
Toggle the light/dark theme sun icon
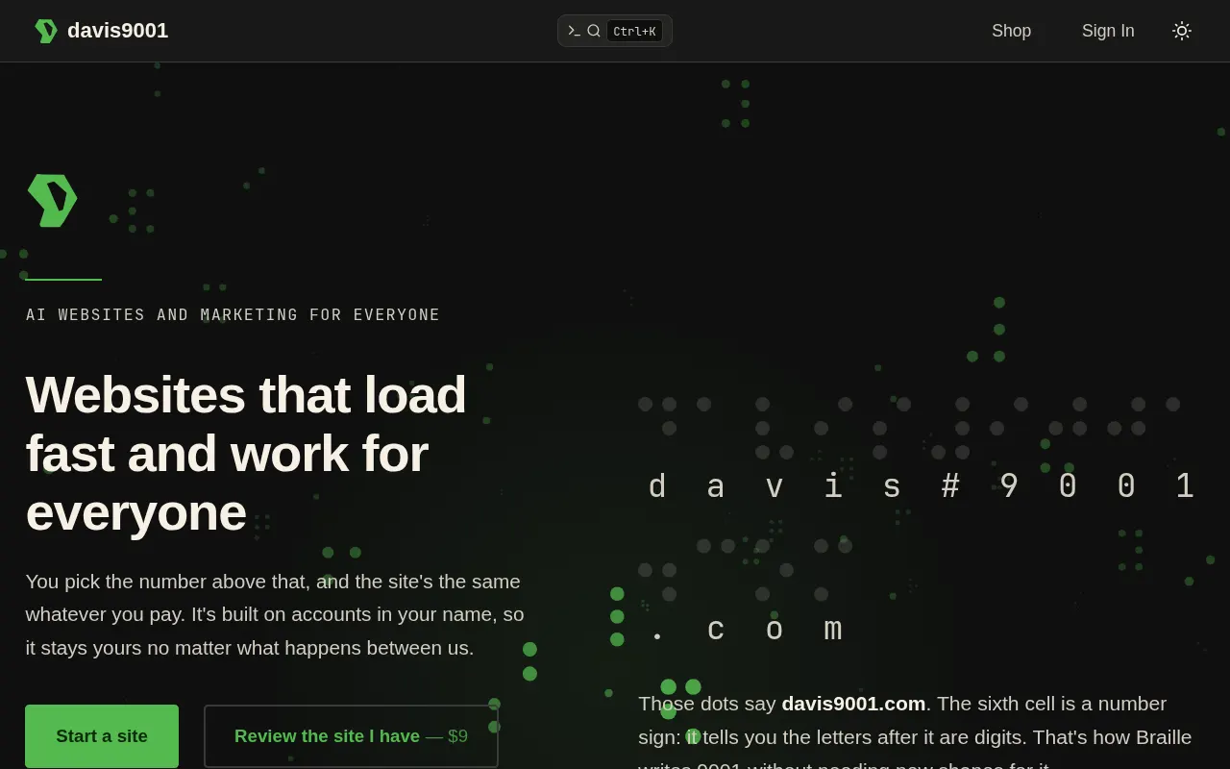(x=1182, y=31)
